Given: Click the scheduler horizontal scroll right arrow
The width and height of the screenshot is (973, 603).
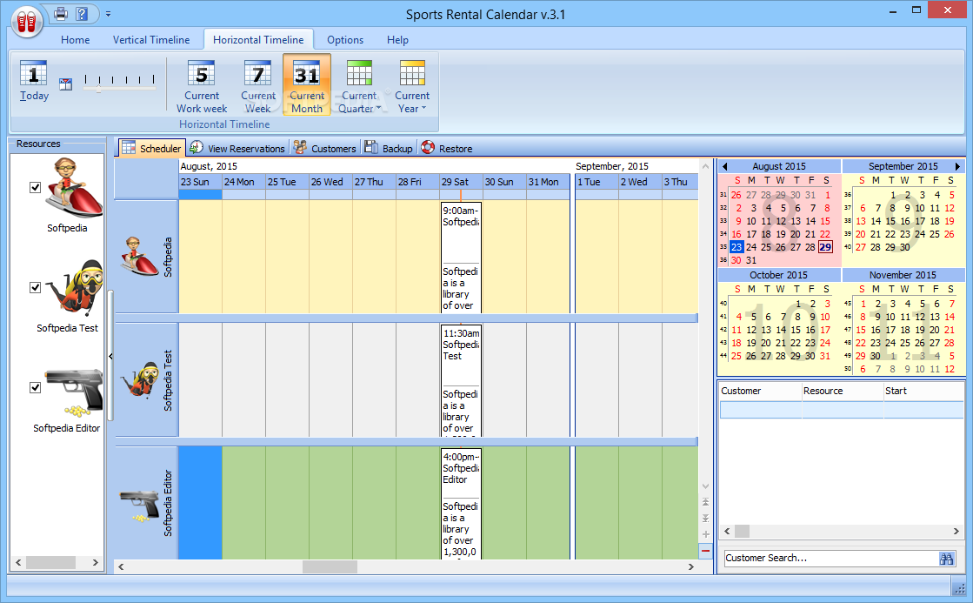Looking at the screenshot, I should pos(691,566).
